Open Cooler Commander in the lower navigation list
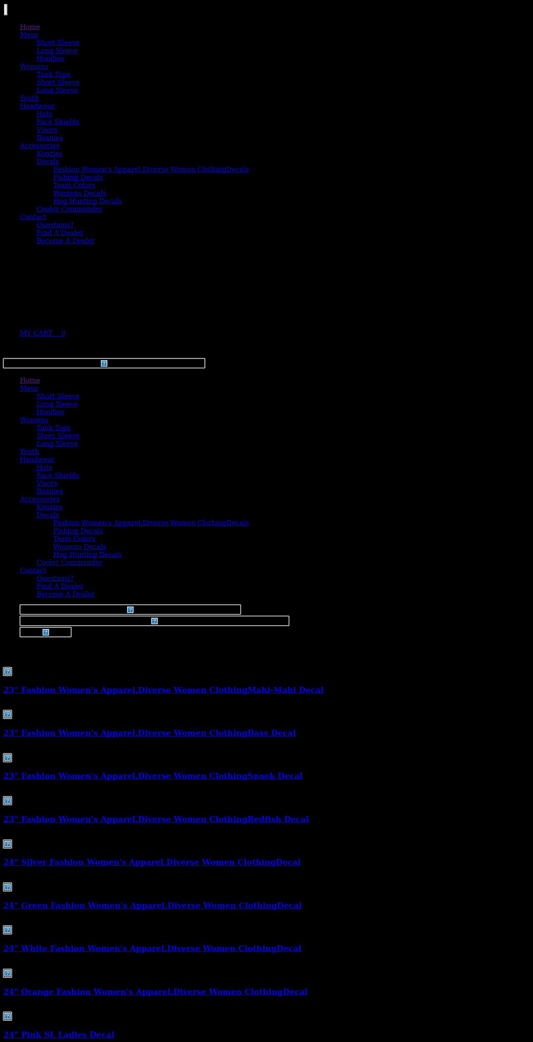This screenshot has height=1042, width=533. click(x=69, y=562)
